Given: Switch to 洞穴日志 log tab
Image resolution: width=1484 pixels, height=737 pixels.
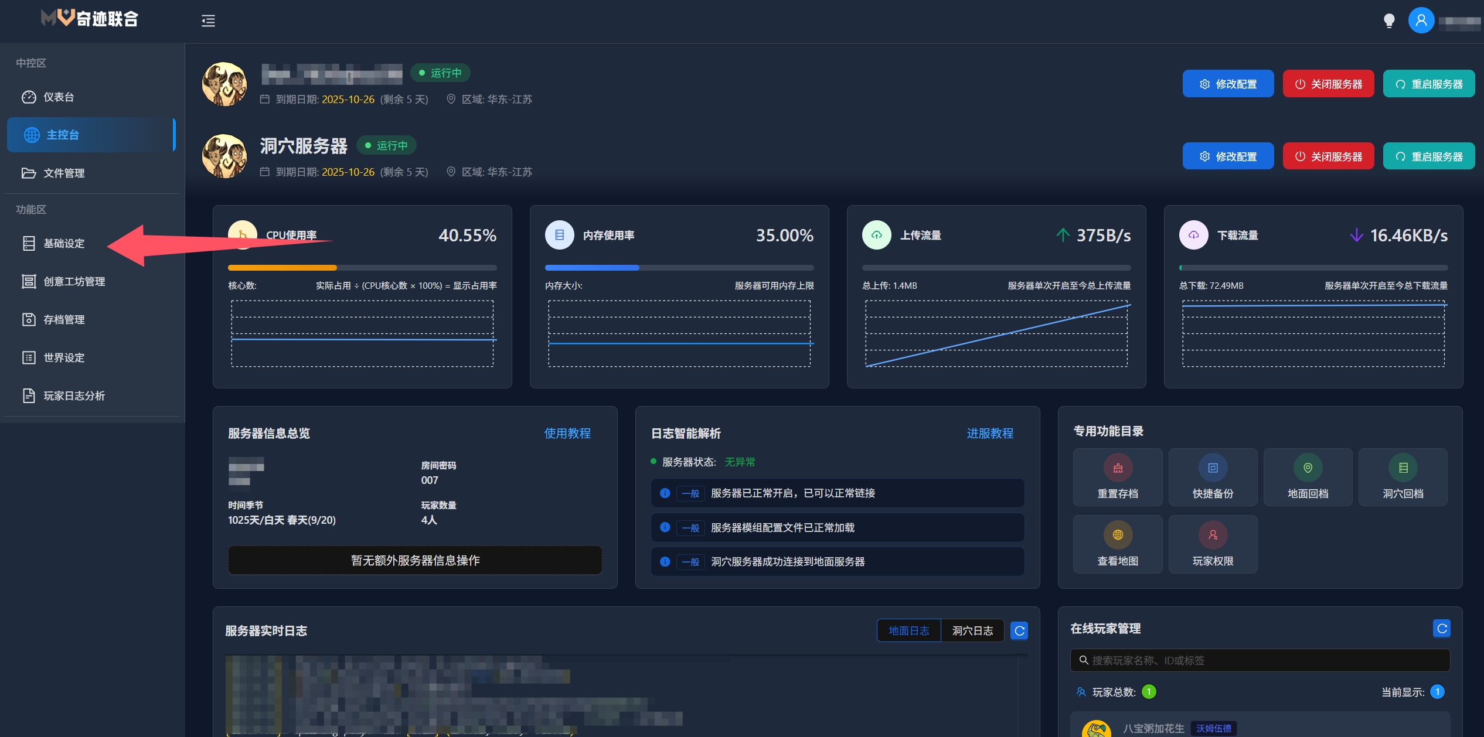Looking at the screenshot, I should click(x=972, y=631).
